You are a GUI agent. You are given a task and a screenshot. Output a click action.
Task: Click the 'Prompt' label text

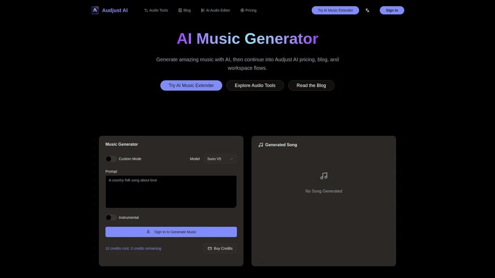[111, 171]
